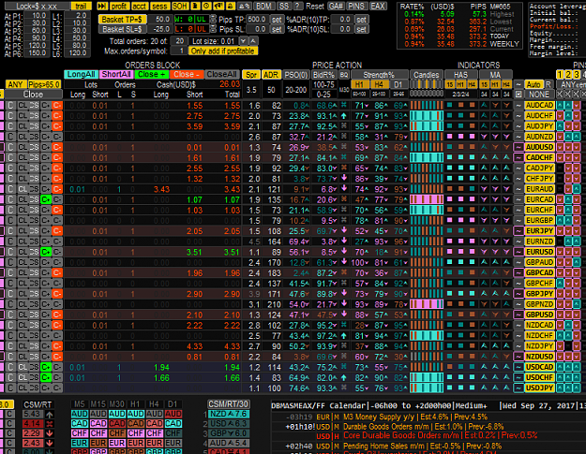Click the stepper beside the L: 0 UL display

[x=213, y=29]
